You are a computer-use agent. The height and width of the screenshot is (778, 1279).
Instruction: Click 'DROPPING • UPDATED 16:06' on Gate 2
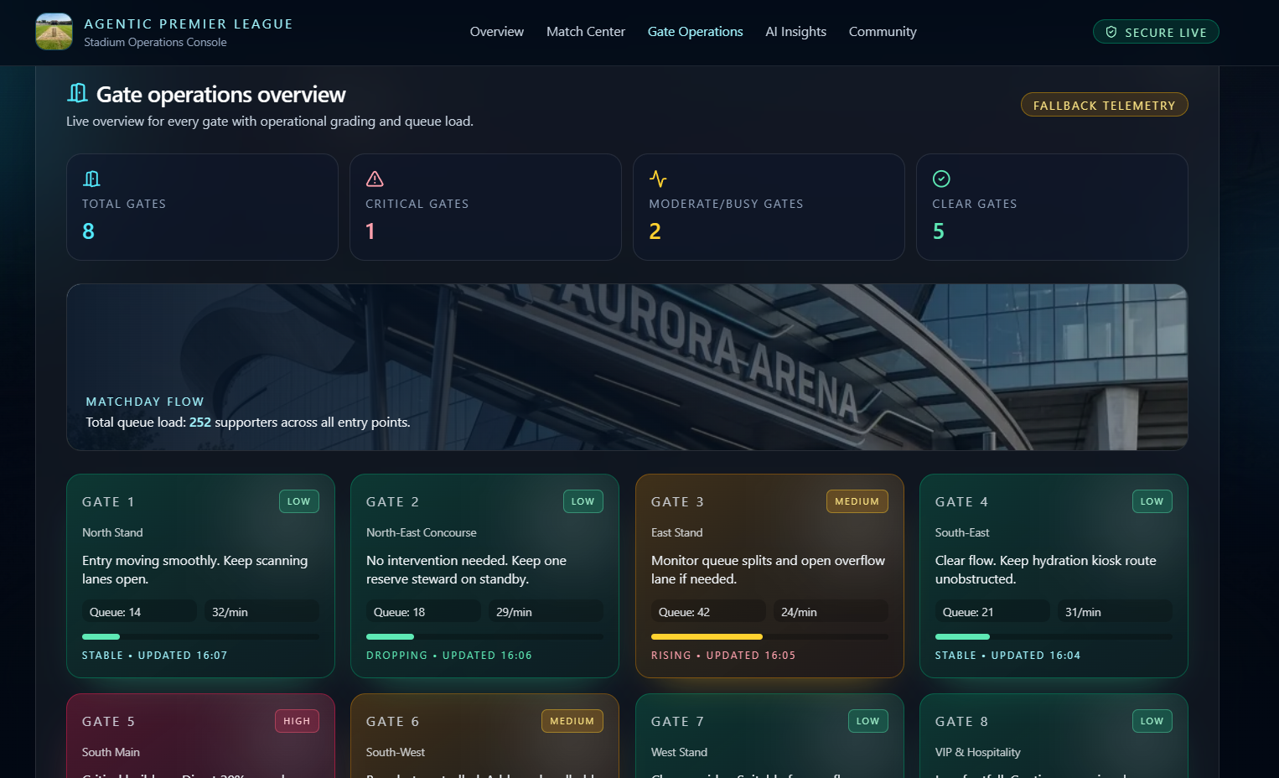(x=449, y=656)
